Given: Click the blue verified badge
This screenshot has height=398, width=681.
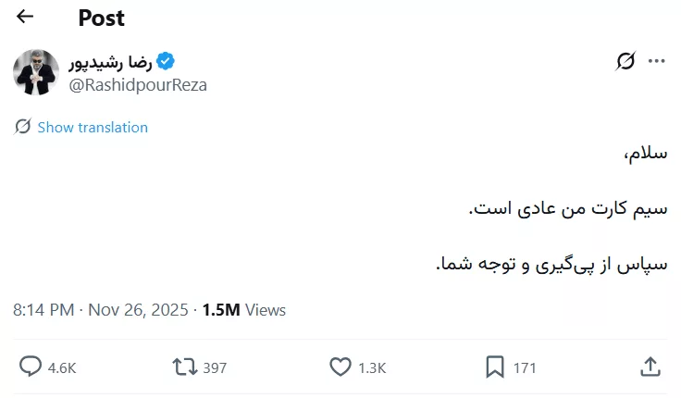Looking at the screenshot, I should point(166,62).
